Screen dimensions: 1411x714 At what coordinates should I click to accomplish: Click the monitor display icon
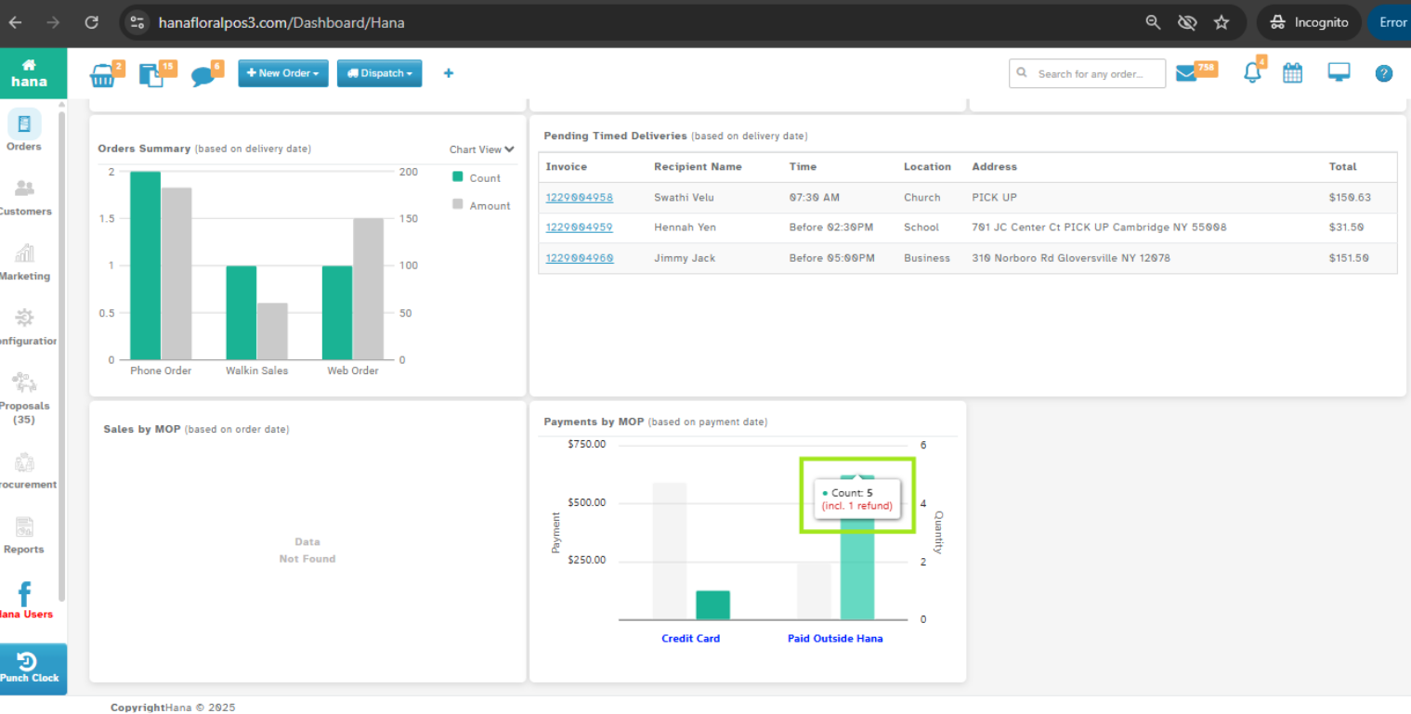[1339, 73]
